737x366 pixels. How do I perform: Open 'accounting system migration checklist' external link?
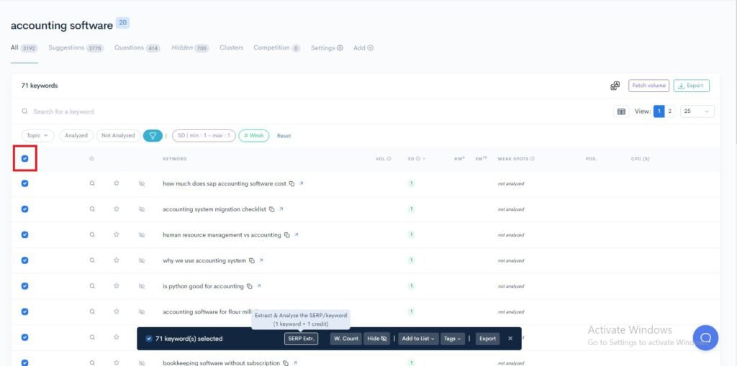281,209
